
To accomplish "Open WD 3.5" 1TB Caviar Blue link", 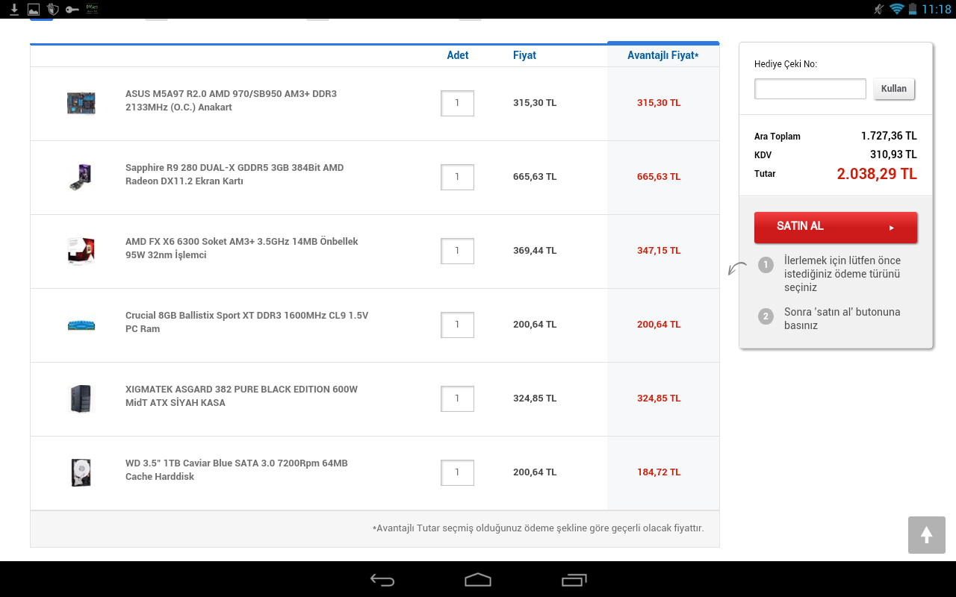I will pos(237,470).
